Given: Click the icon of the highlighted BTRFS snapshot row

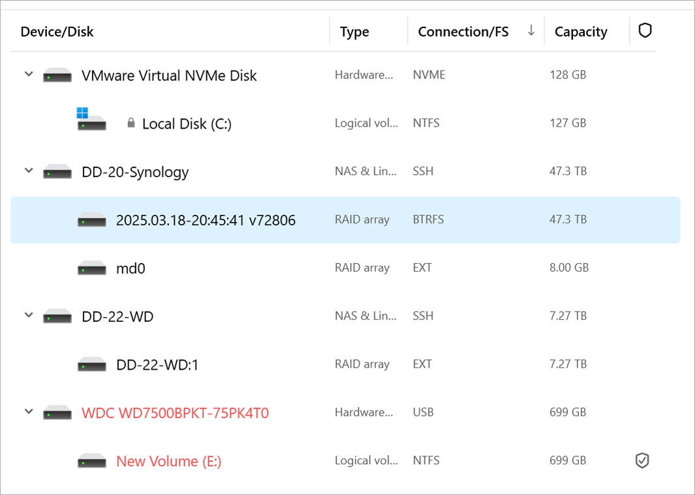Looking at the screenshot, I should [x=91, y=219].
